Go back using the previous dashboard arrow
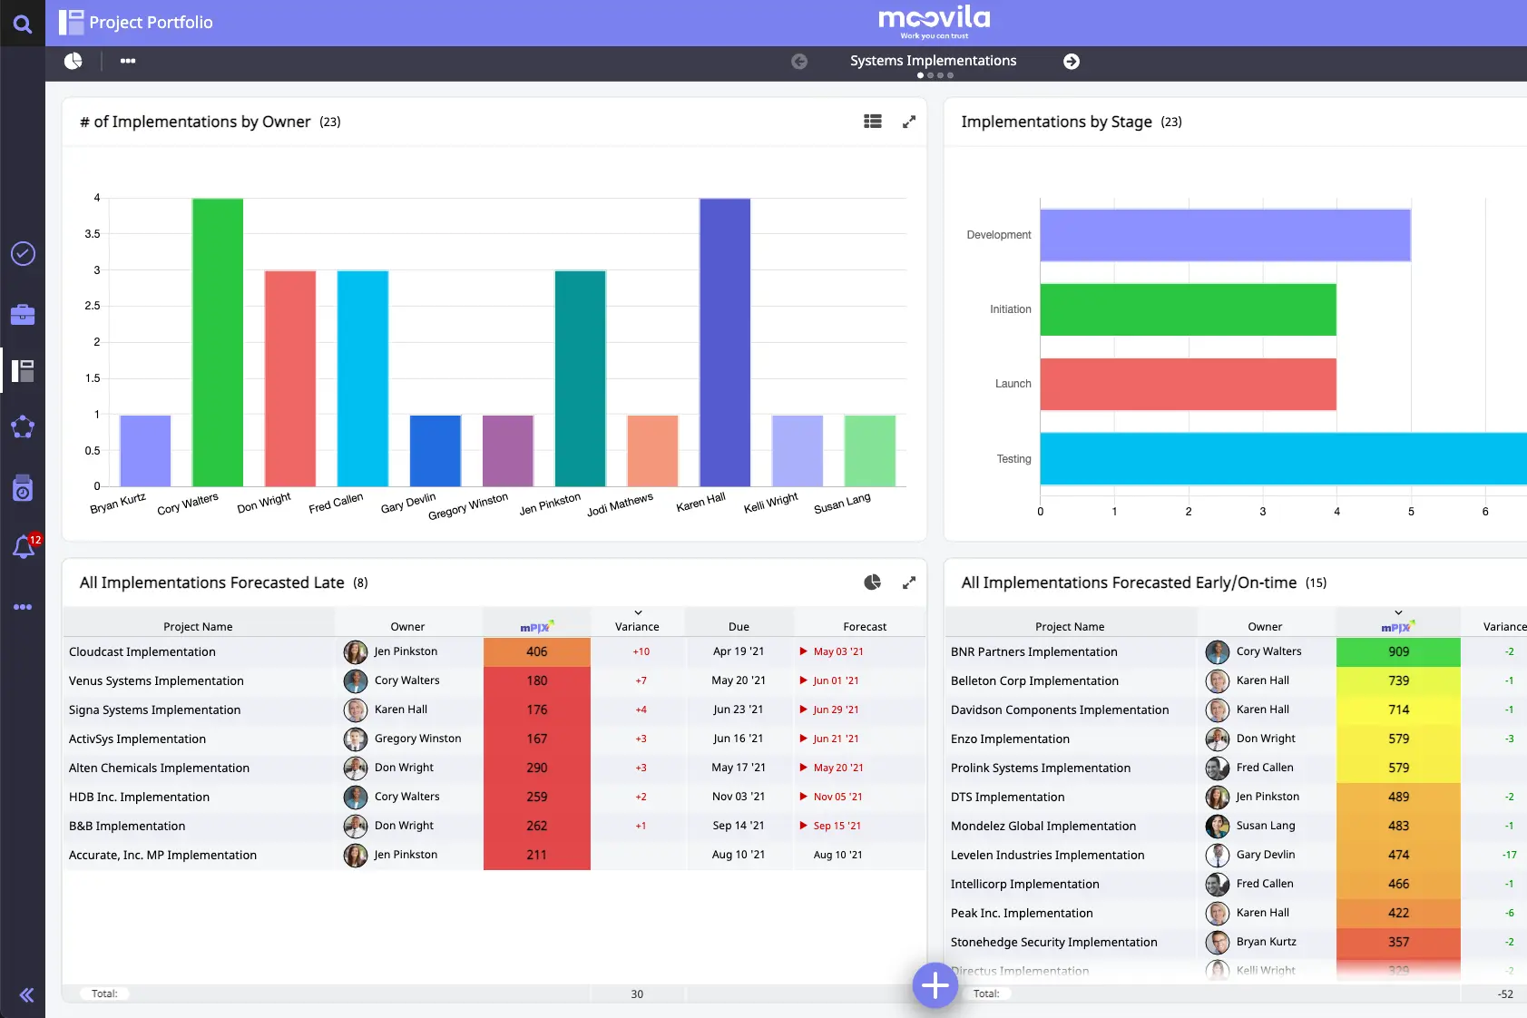 [x=799, y=61]
